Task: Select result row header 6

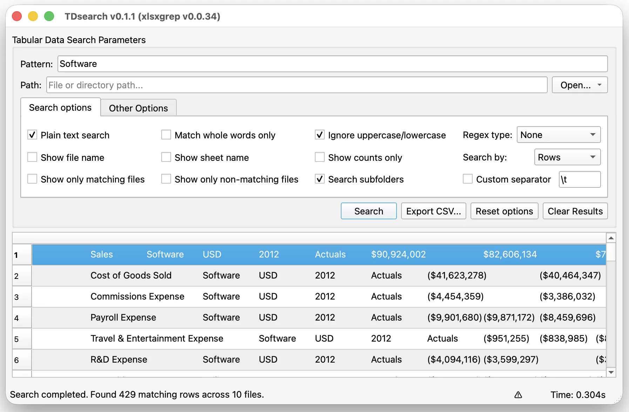Action: click(22, 360)
